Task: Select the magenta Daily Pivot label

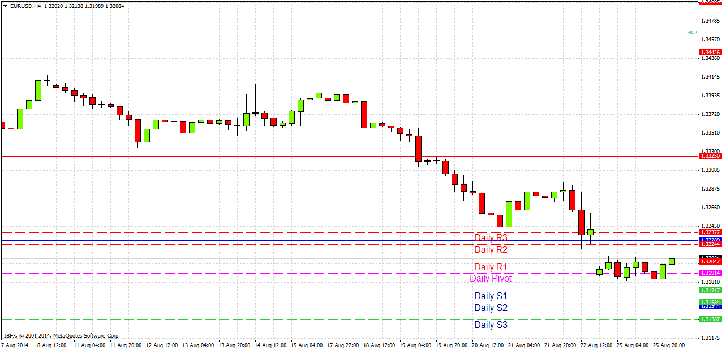Action: 490,278
